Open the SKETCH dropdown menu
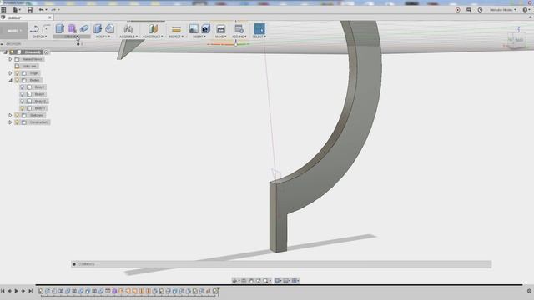 [x=40, y=37]
